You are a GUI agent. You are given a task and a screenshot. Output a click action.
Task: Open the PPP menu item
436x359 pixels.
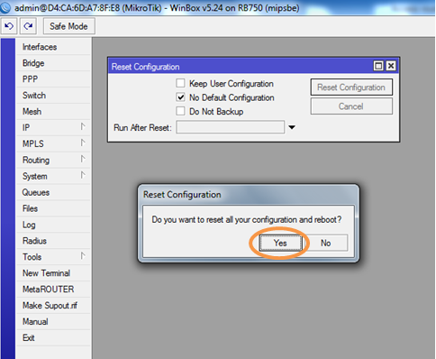[x=53, y=79]
